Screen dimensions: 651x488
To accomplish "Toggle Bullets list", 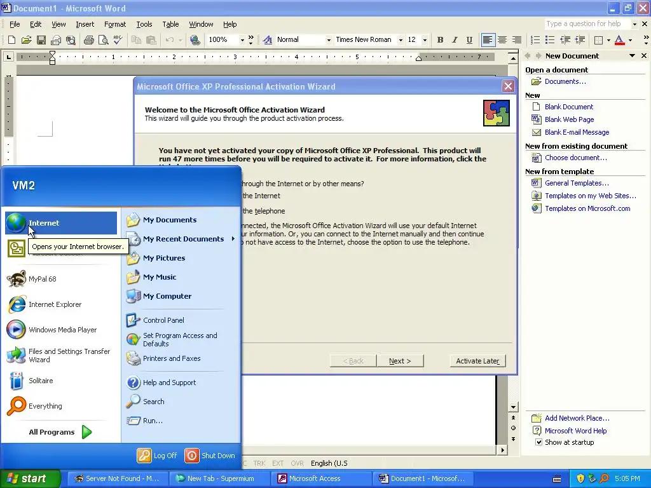I will [x=550, y=40].
